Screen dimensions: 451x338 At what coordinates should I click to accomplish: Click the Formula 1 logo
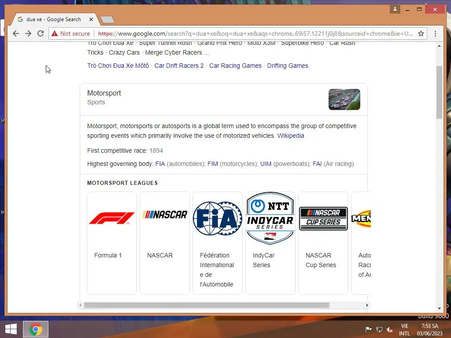112,218
